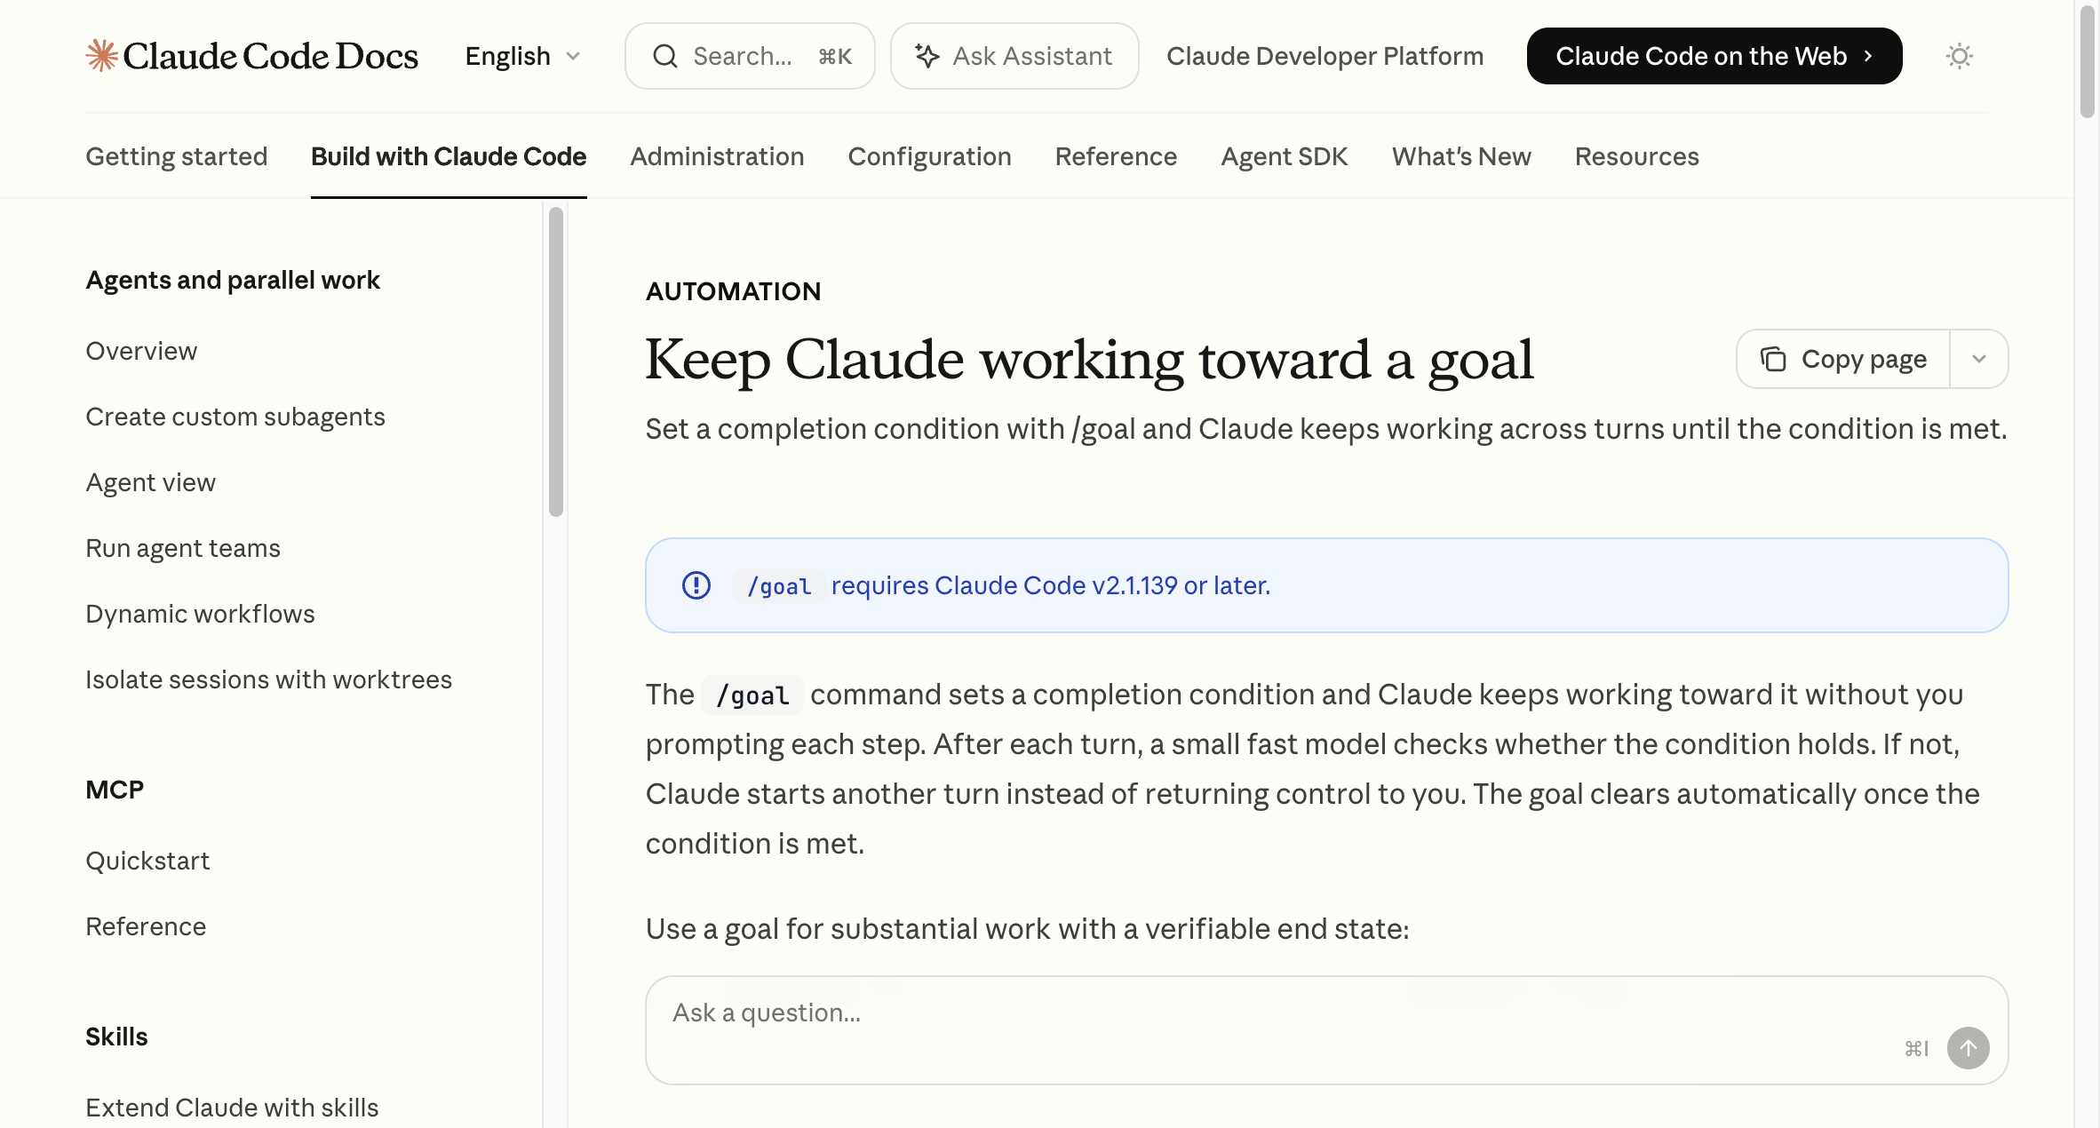Click the Skills sidebar section heading

[x=116, y=1037]
